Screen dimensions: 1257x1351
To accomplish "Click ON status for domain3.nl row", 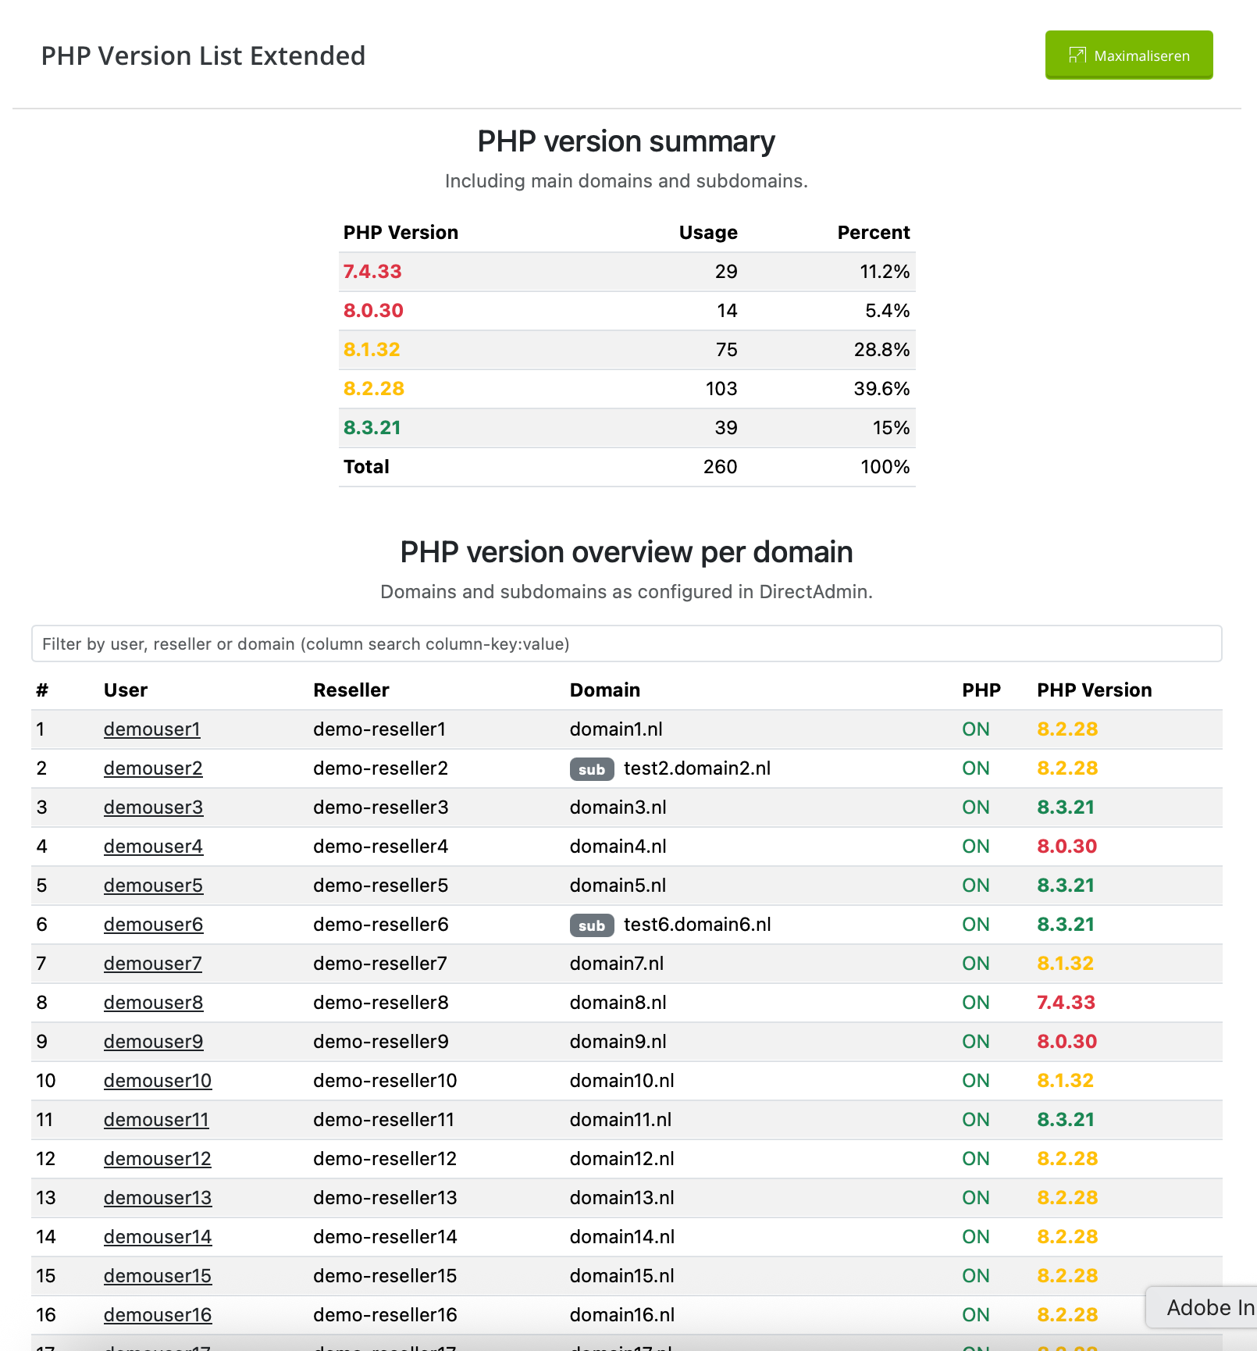I will click(x=975, y=807).
